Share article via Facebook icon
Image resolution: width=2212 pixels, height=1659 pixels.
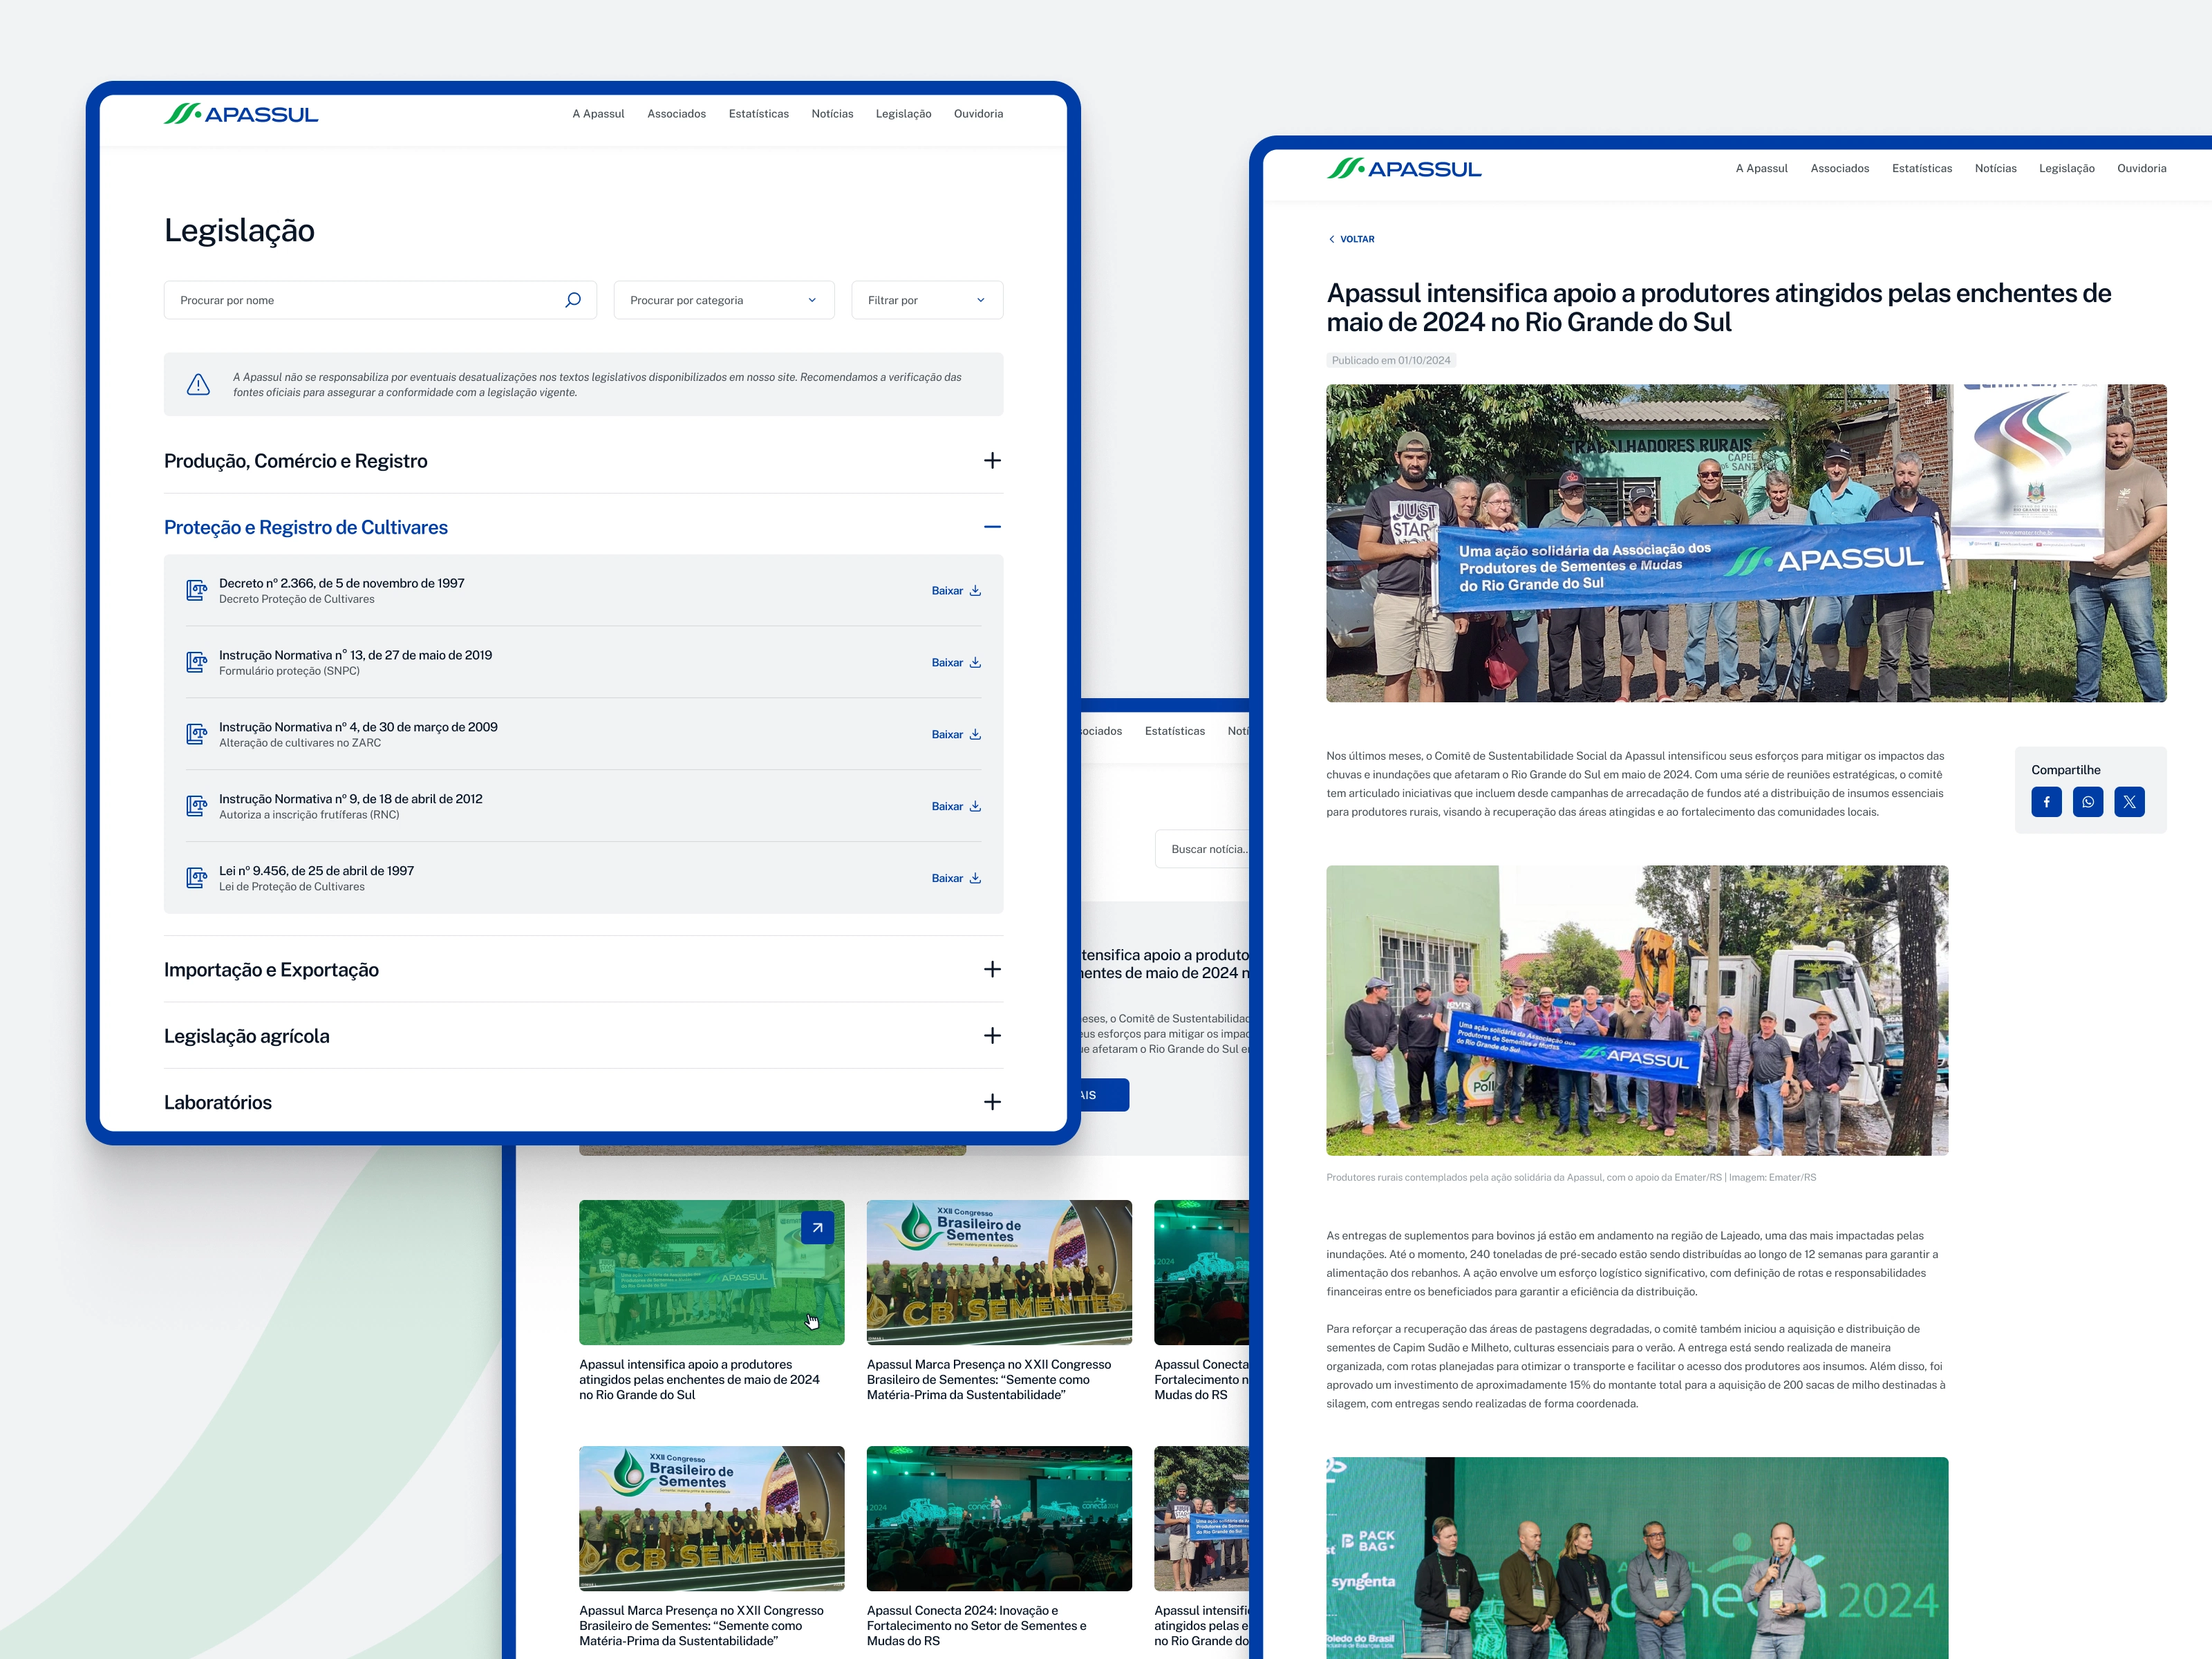[2046, 802]
